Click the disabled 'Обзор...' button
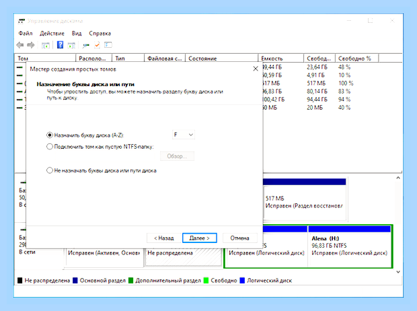This screenshot has width=417, height=311. [x=177, y=156]
